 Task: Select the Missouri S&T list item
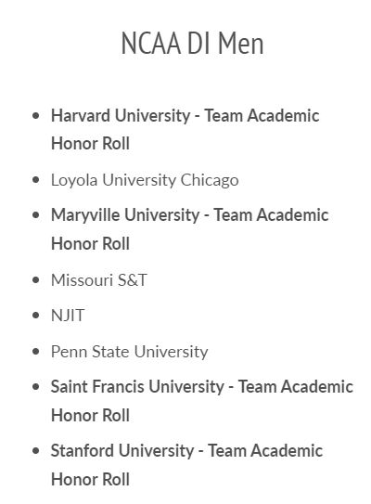pyautogui.click(x=99, y=280)
